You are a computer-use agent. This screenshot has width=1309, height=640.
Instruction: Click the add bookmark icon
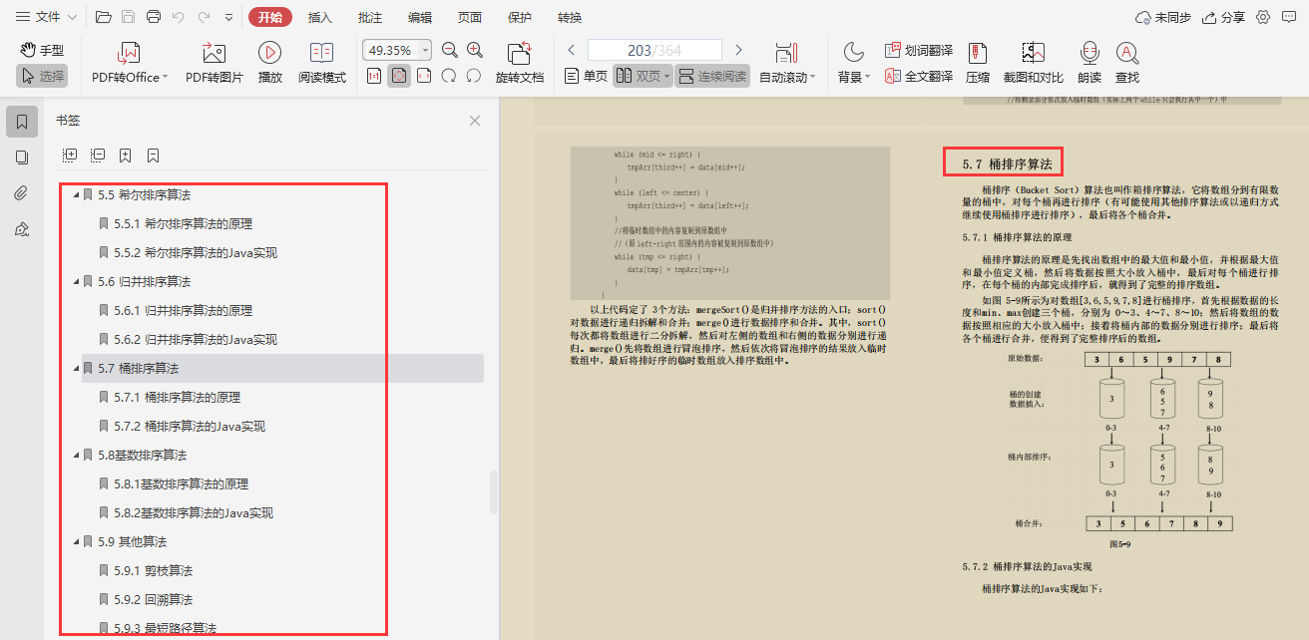126,156
